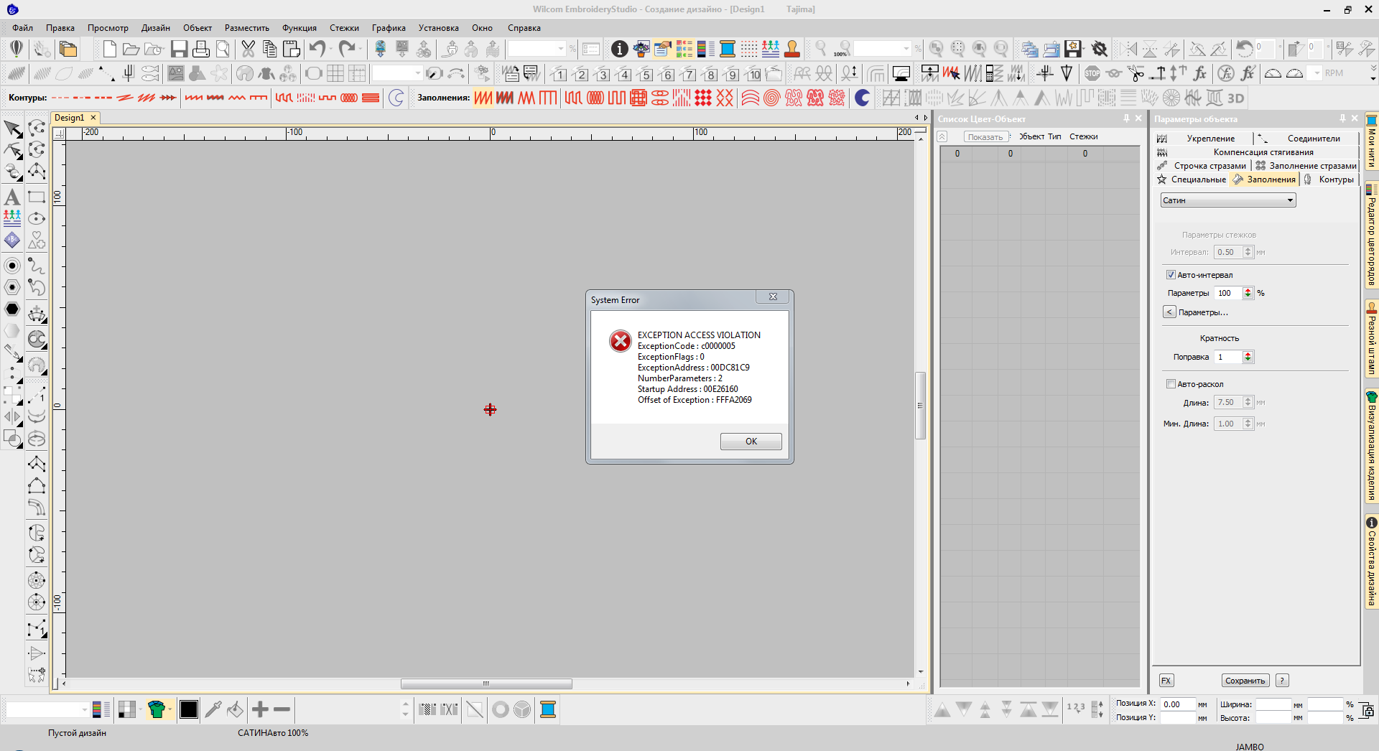Expand the Параметры… disclosure button

(x=1169, y=312)
